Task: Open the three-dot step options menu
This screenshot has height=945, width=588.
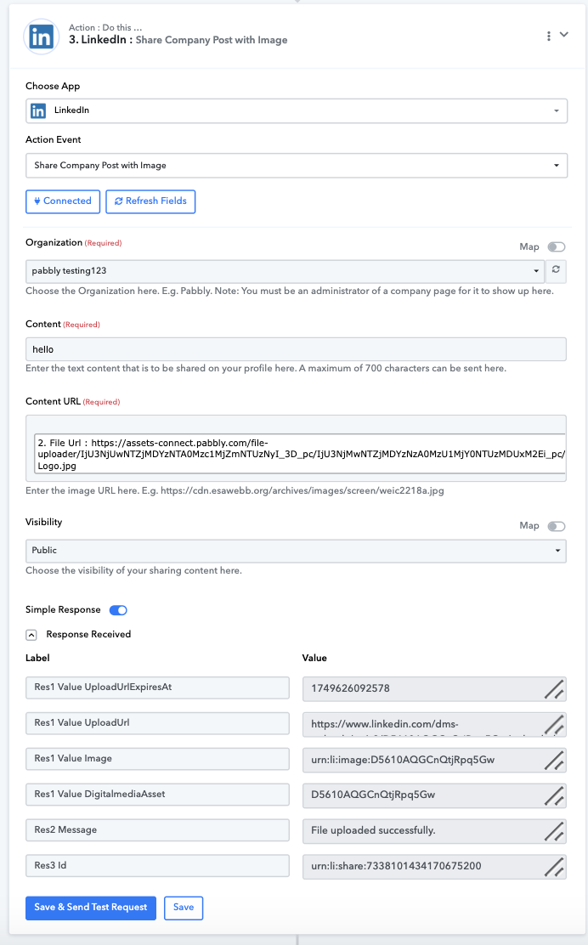Action: [x=548, y=36]
